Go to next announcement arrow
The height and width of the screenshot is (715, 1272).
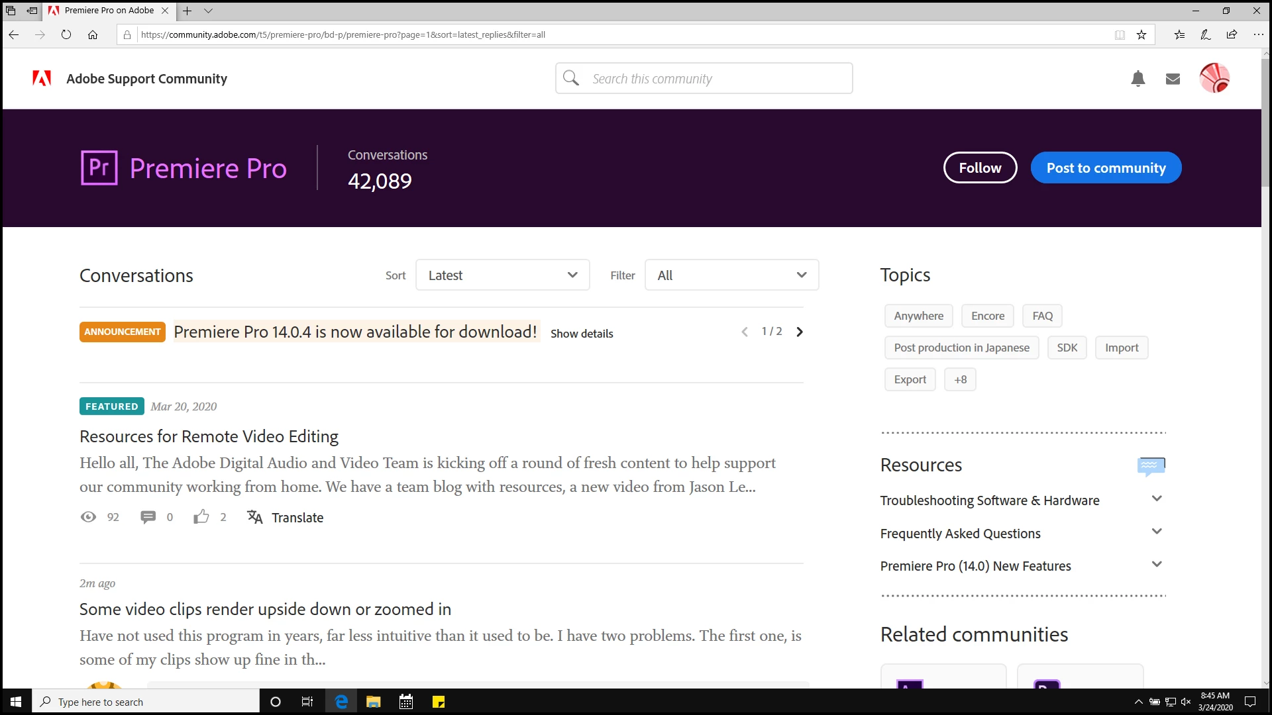[800, 332]
